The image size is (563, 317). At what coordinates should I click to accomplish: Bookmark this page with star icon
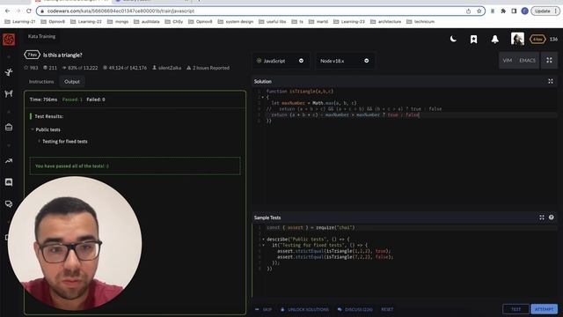coord(479,11)
